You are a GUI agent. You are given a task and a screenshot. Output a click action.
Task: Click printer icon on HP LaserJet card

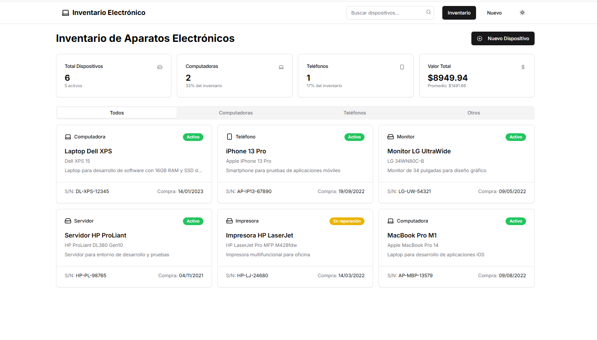click(229, 221)
